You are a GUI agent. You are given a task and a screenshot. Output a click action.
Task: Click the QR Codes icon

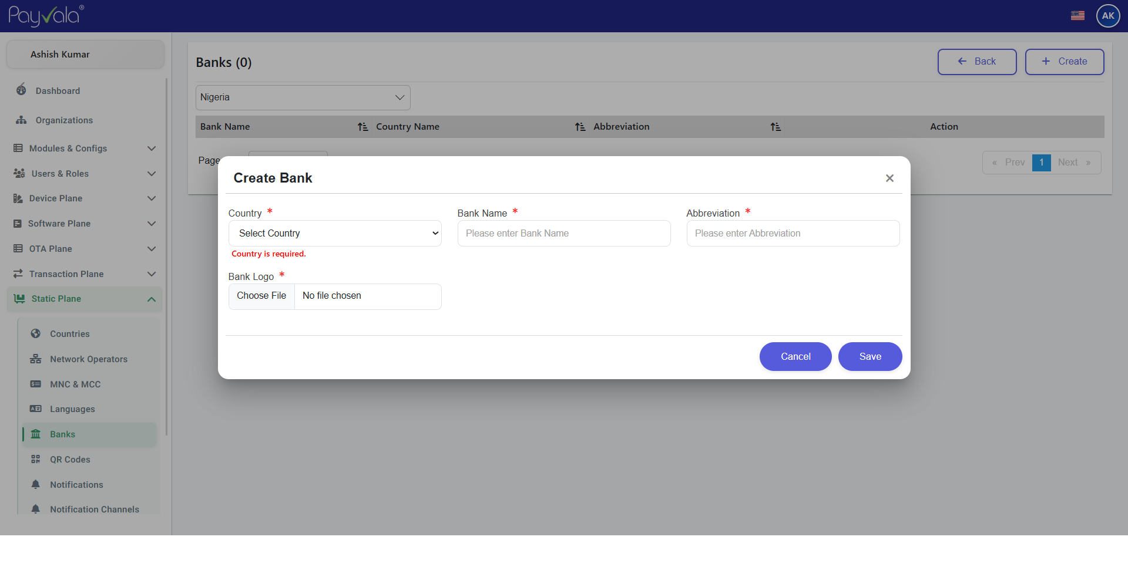[36, 459]
